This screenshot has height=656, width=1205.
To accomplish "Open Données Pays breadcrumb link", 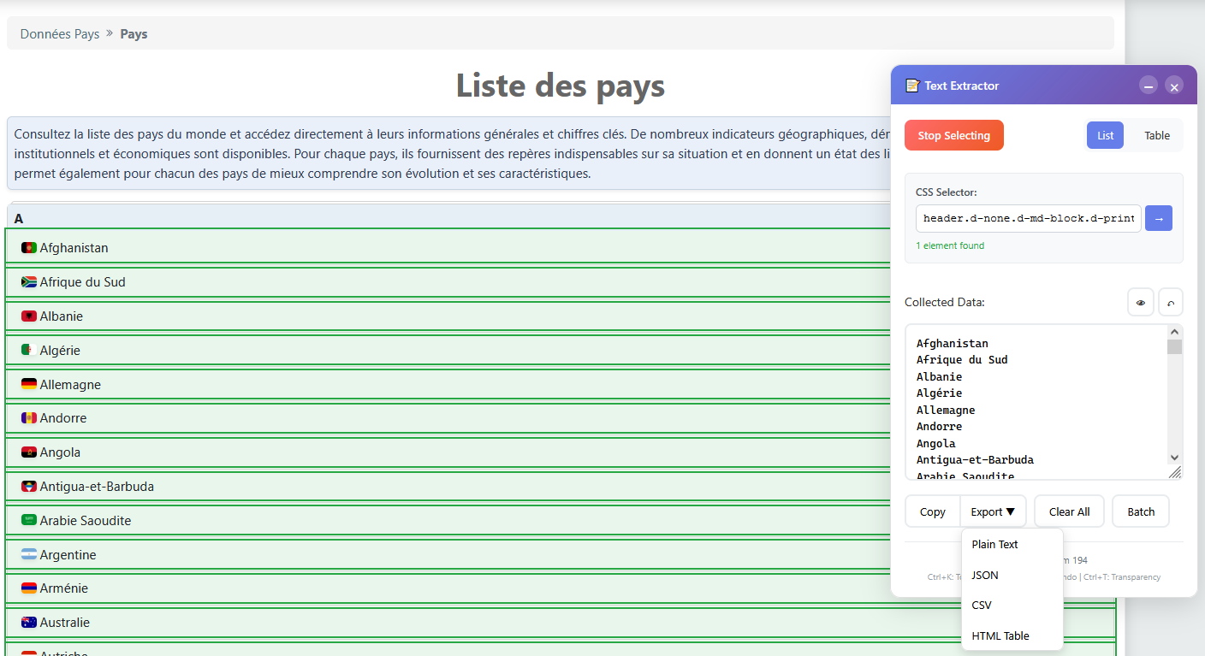I will tap(60, 34).
